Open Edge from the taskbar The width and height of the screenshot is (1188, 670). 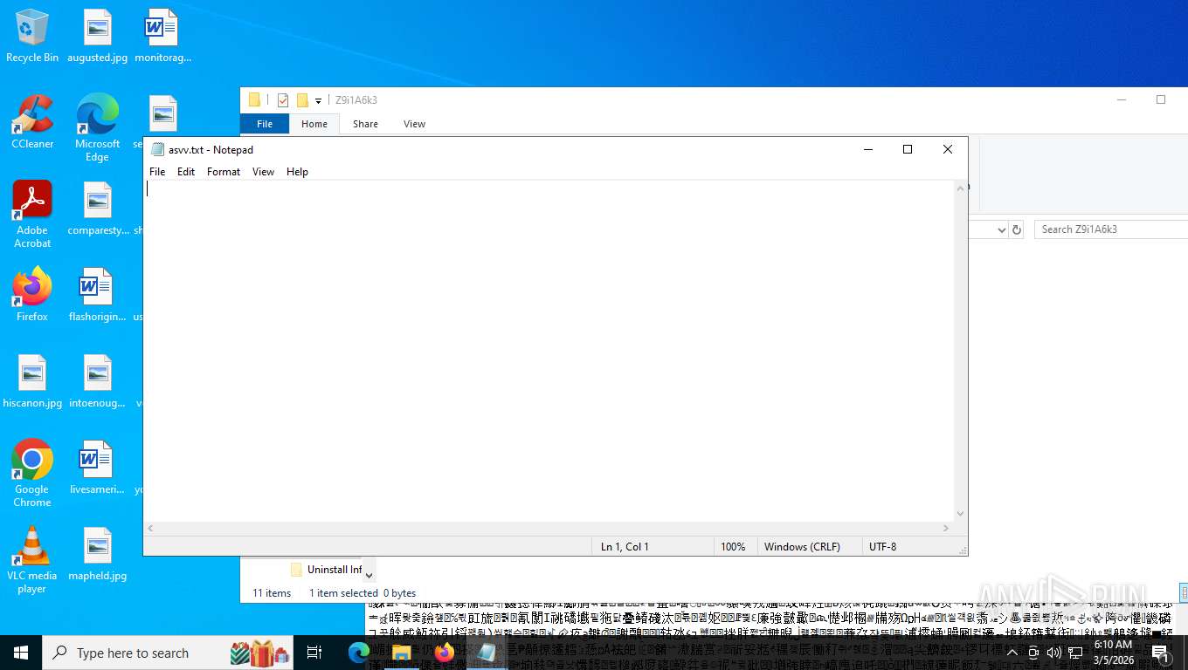tap(359, 653)
